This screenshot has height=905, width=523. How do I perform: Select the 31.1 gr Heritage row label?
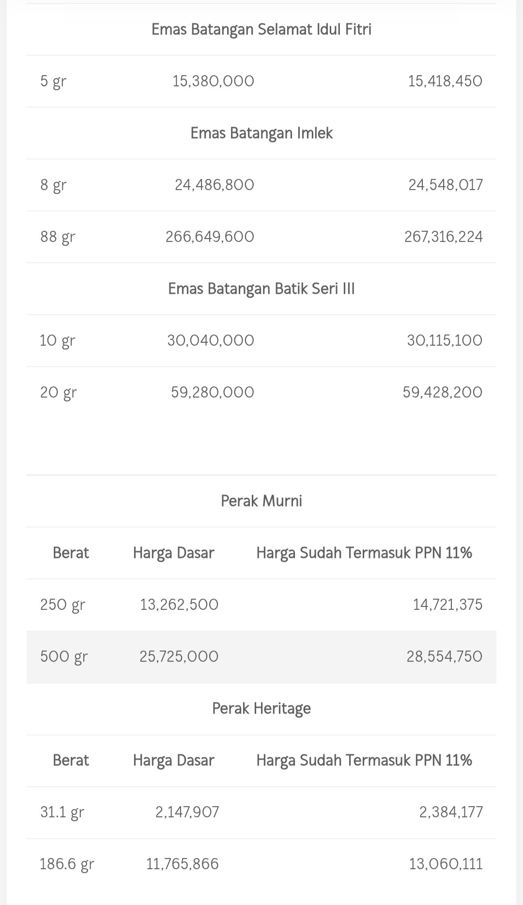coord(62,812)
